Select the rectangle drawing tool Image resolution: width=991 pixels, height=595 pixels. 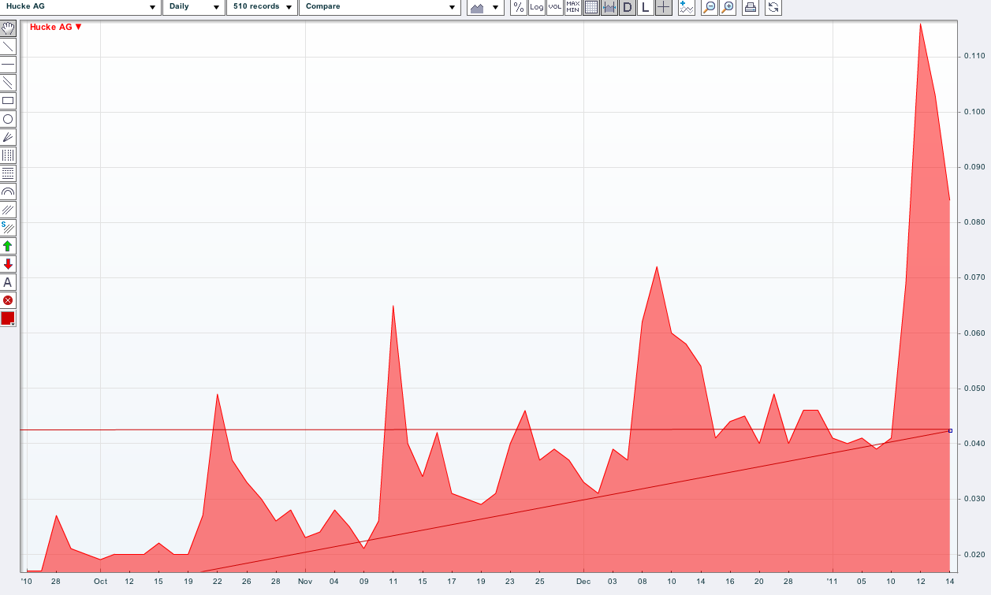[x=8, y=101]
